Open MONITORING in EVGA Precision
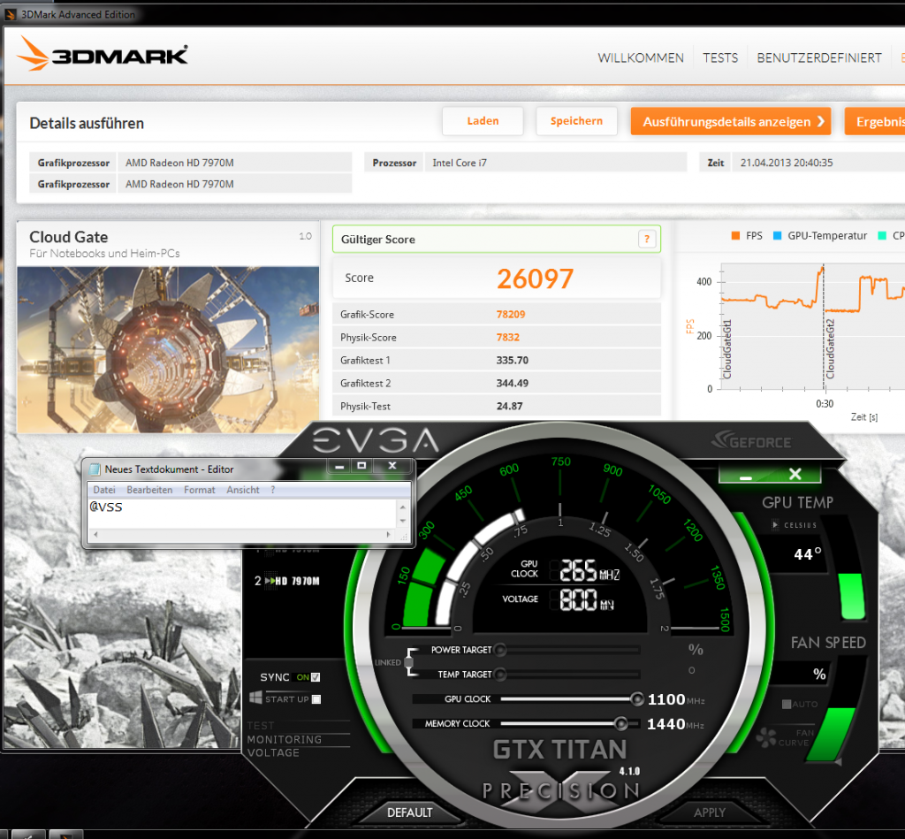The height and width of the screenshot is (839, 905). click(x=285, y=739)
